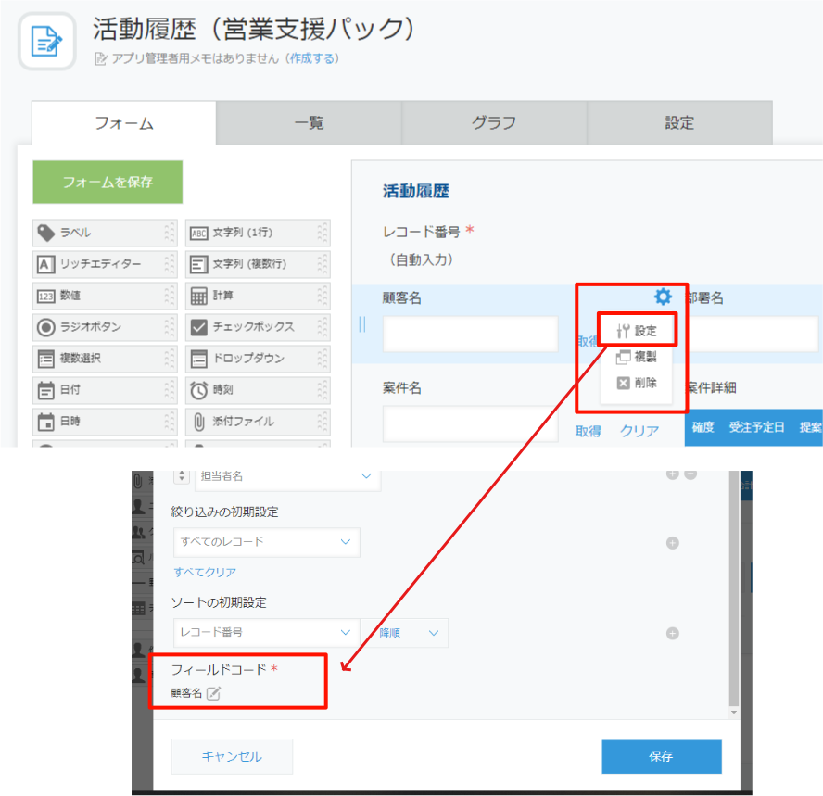This screenshot has width=823, height=796.
Task: Choose 設定 from the field context menu
Action: [637, 331]
